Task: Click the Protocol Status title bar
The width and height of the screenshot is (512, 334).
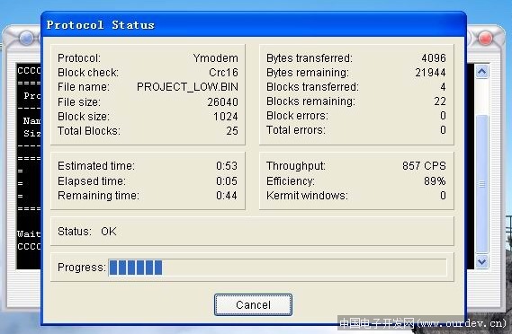Action: click(x=254, y=25)
